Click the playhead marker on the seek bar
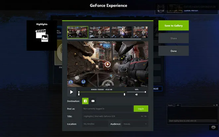This screenshot has height=137, width=219. click(79, 92)
